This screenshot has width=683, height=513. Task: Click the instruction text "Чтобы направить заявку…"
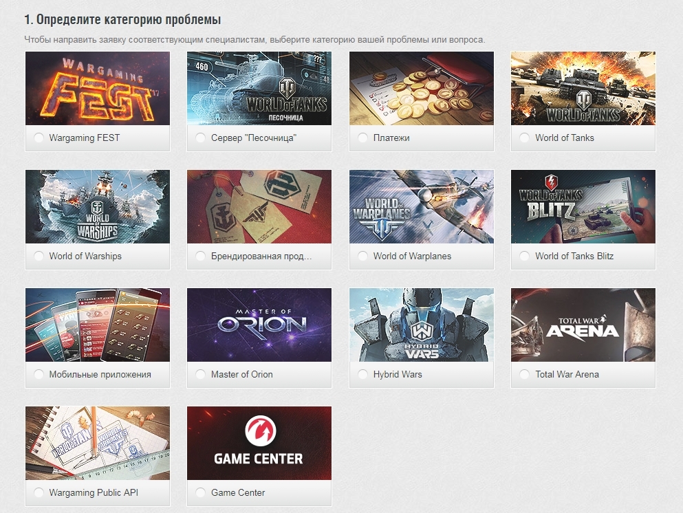(254, 40)
